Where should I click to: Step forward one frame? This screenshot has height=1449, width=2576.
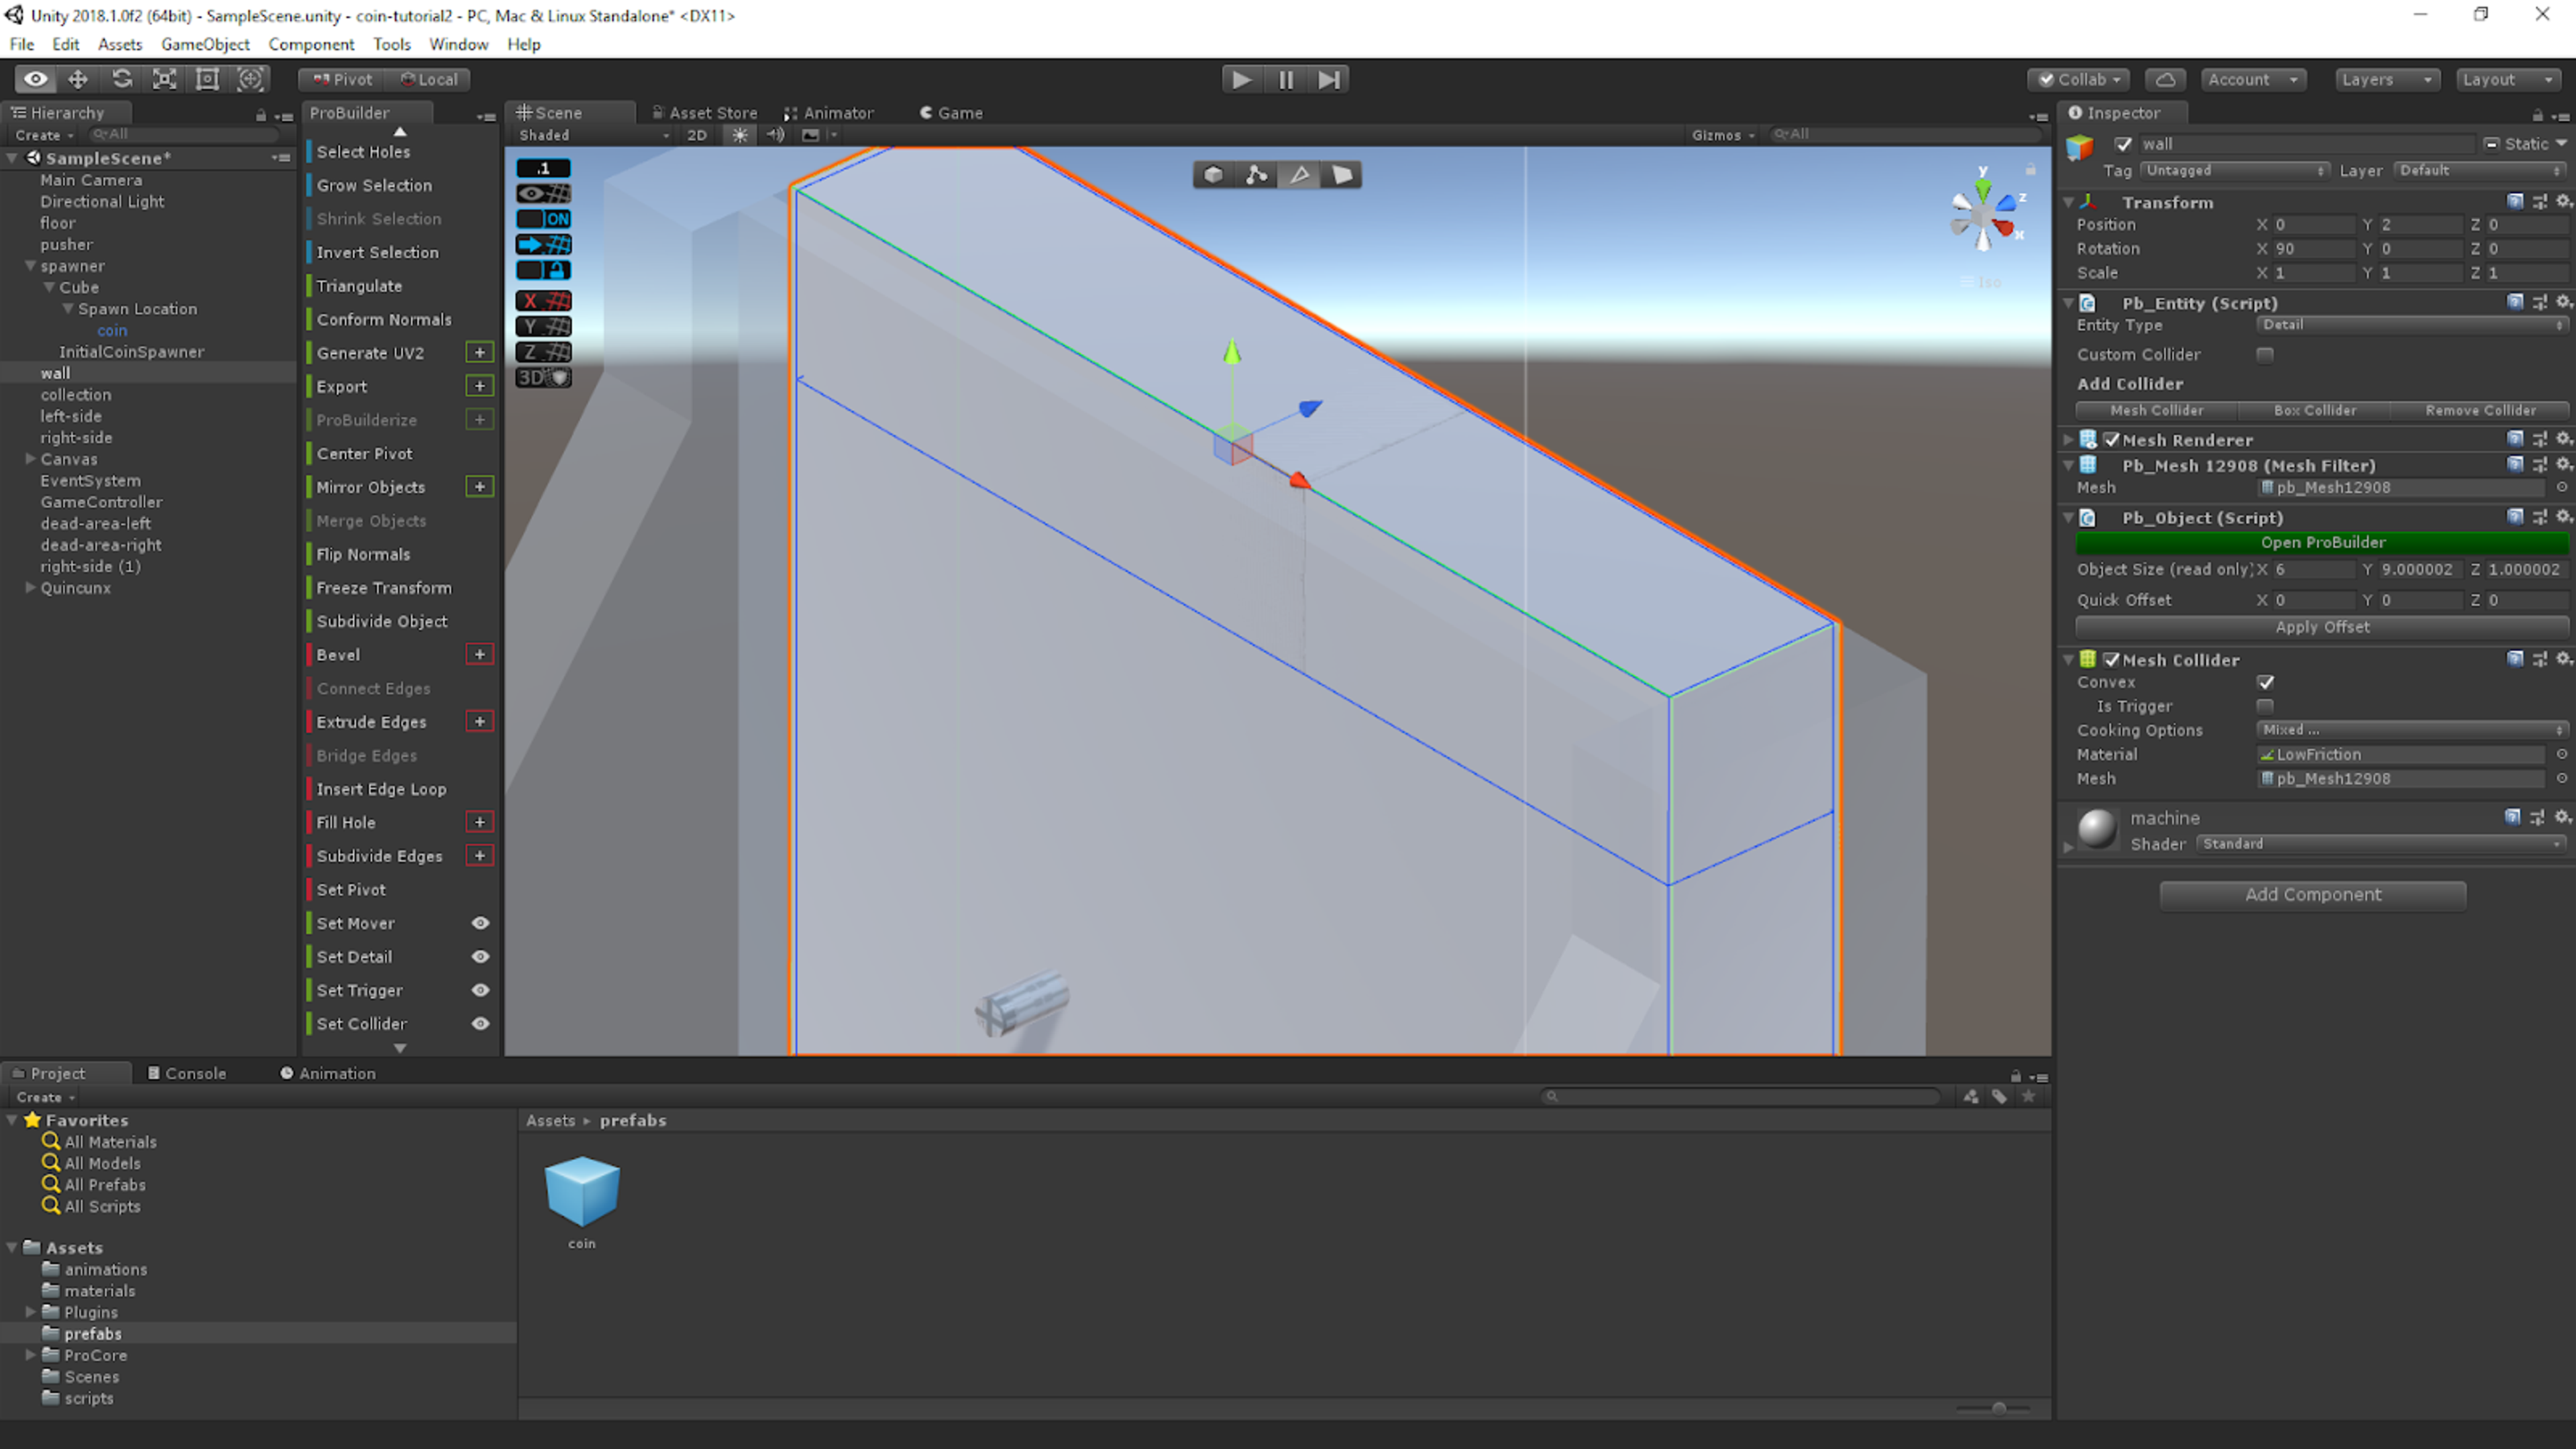click(x=1328, y=79)
